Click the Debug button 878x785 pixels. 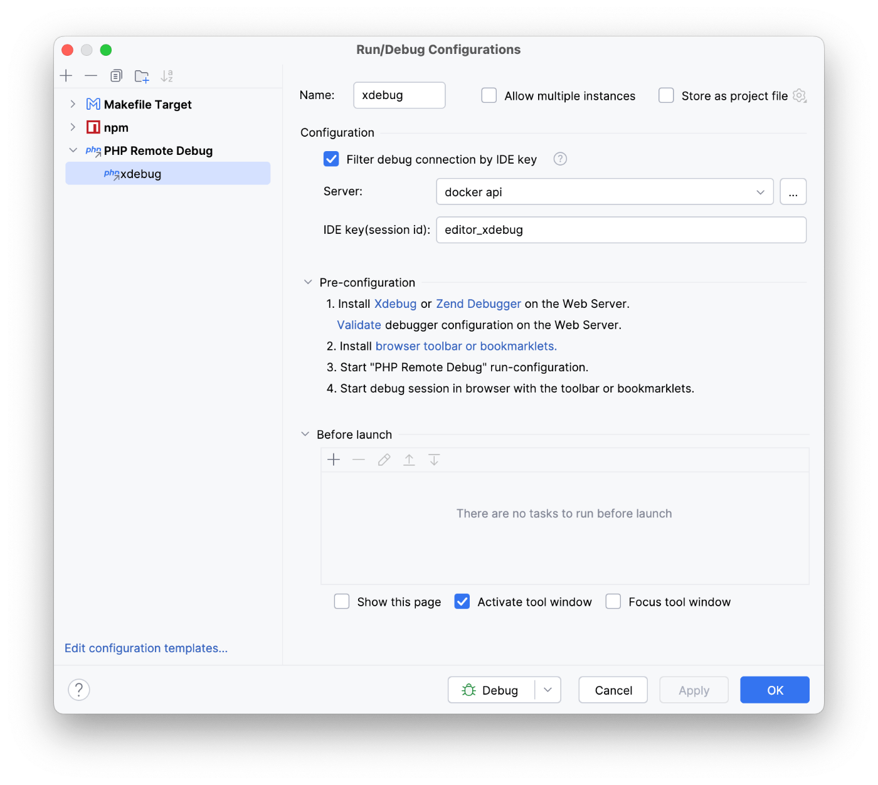pos(491,690)
